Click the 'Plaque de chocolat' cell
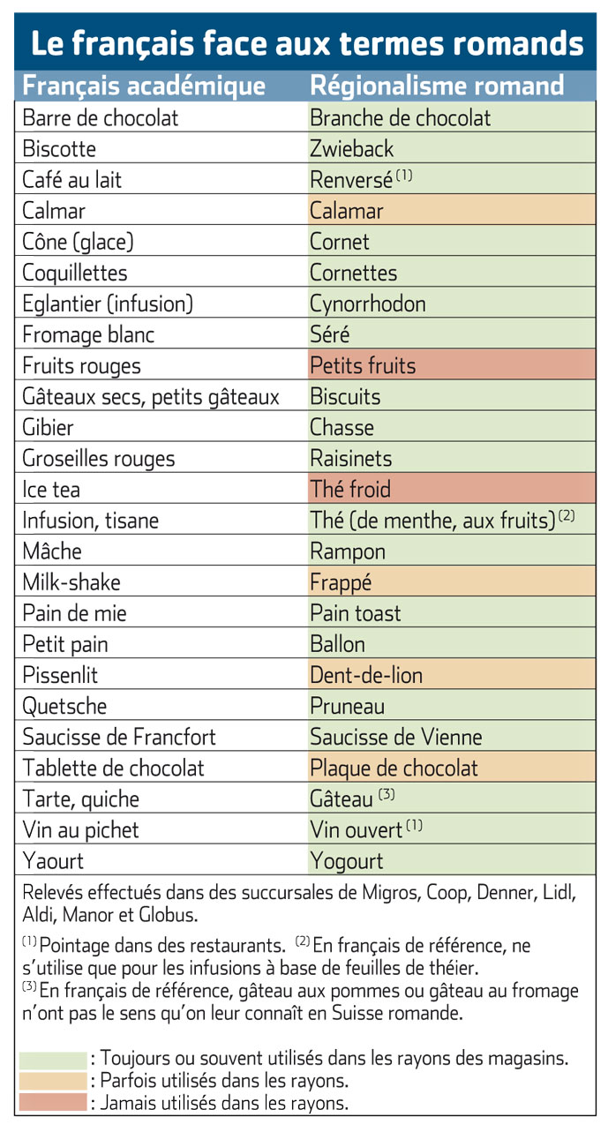Image resolution: width=608 pixels, height=1147 pixels. click(450, 768)
